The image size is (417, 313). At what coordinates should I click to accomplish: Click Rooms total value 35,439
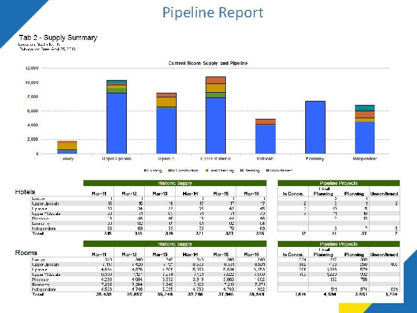tap(104, 294)
